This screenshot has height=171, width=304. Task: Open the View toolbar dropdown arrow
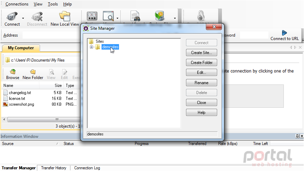tap(117, 18)
